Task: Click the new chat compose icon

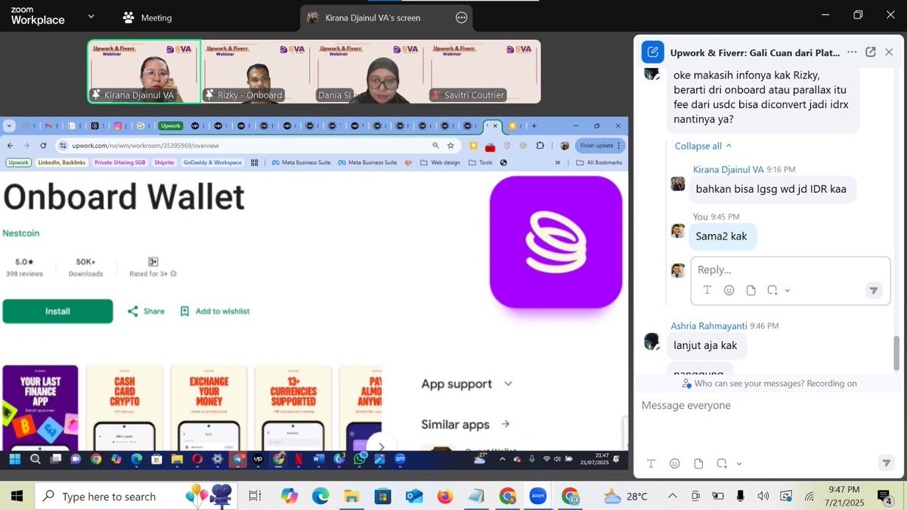Action: (x=652, y=52)
